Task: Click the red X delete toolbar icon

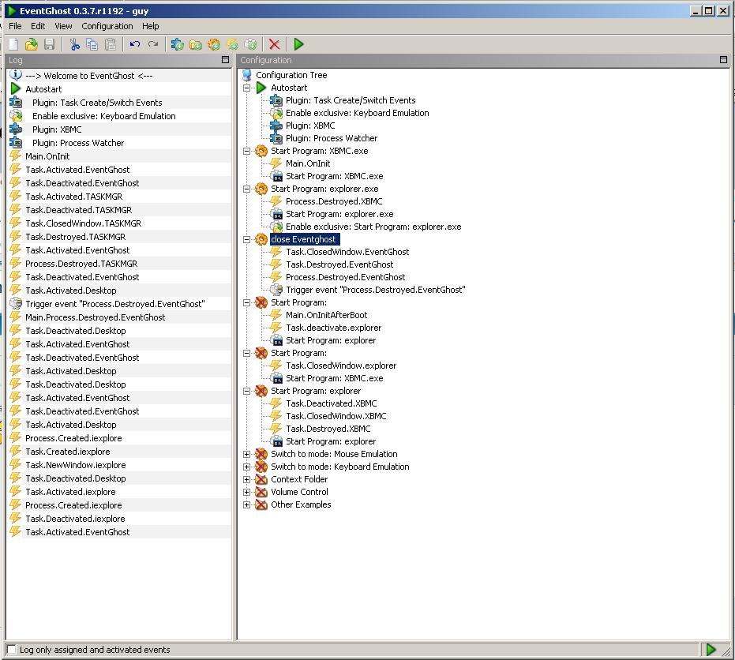Action: (274, 44)
